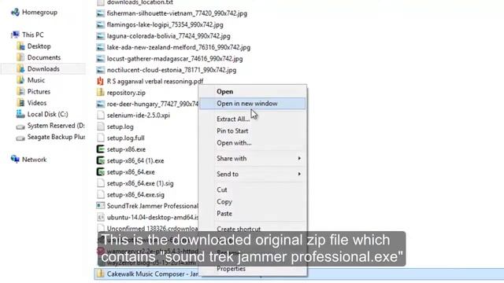
Task: Choose Open with... in context menu
Action: tap(252, 143)
